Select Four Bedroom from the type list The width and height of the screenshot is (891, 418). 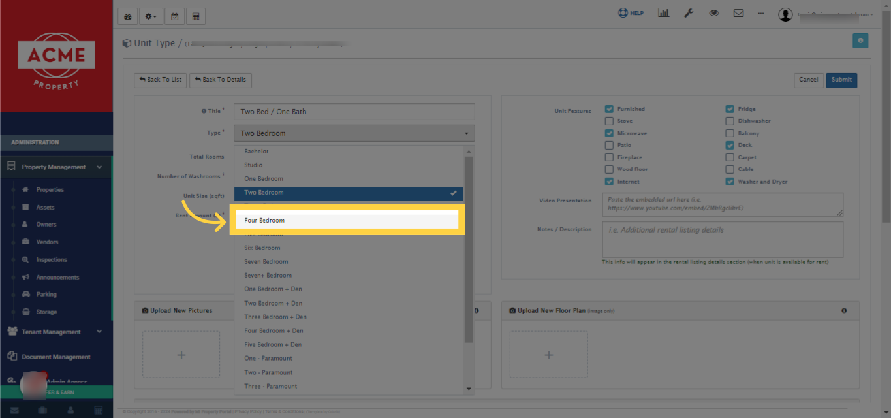(x=347, y=221)
